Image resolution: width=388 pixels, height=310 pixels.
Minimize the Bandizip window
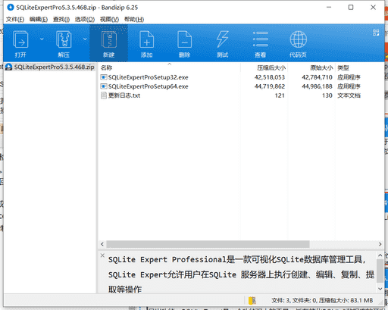[x=329, y=8]
